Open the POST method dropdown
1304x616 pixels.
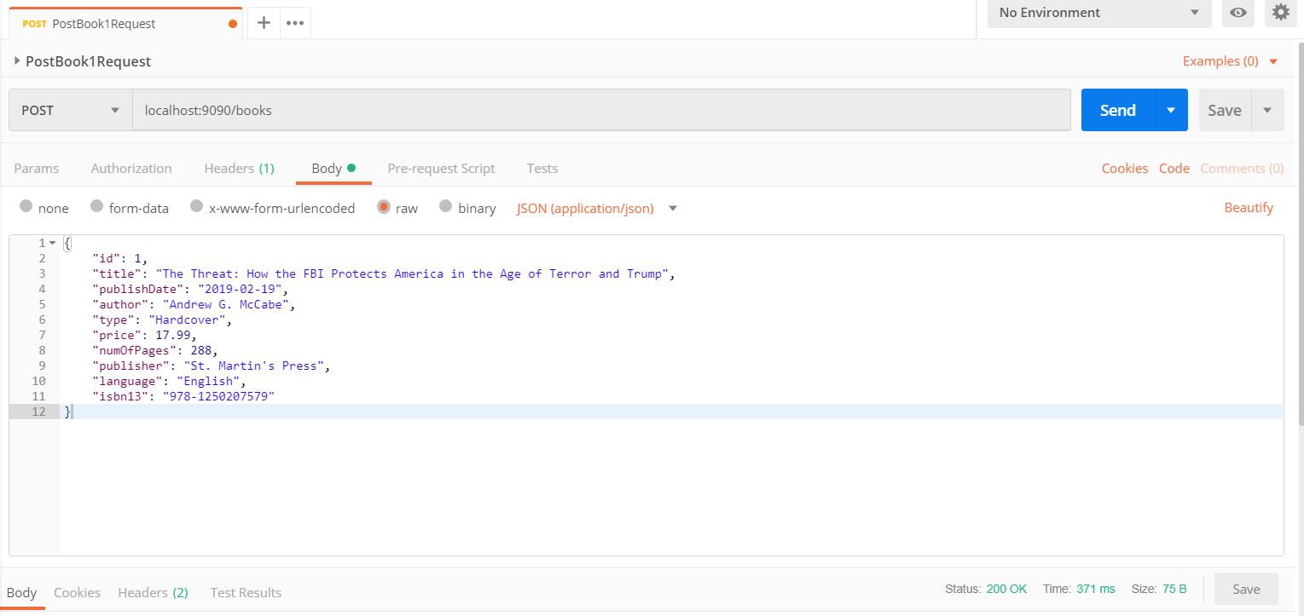70,110
